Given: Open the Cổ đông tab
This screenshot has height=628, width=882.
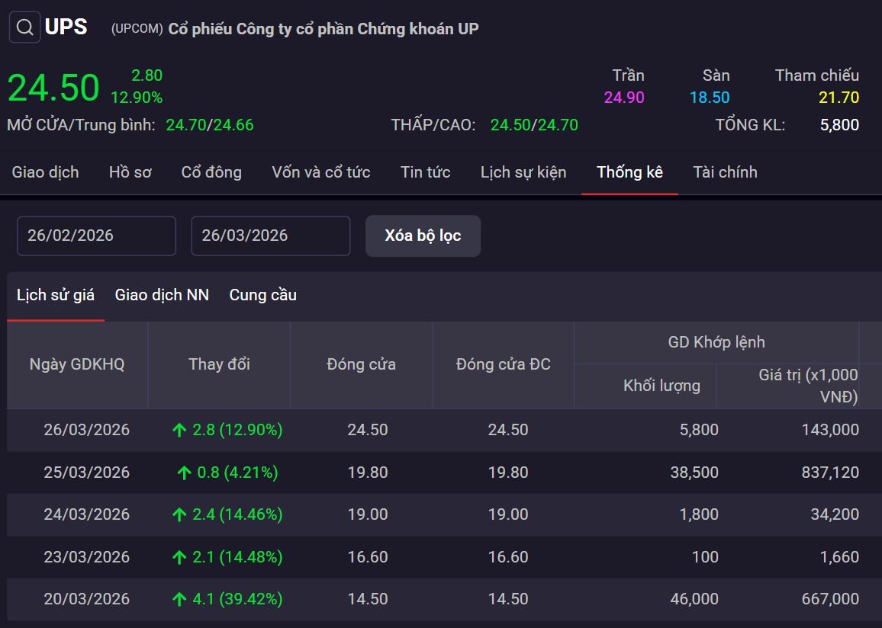Looking at the screenshot, I should [211, 172].
